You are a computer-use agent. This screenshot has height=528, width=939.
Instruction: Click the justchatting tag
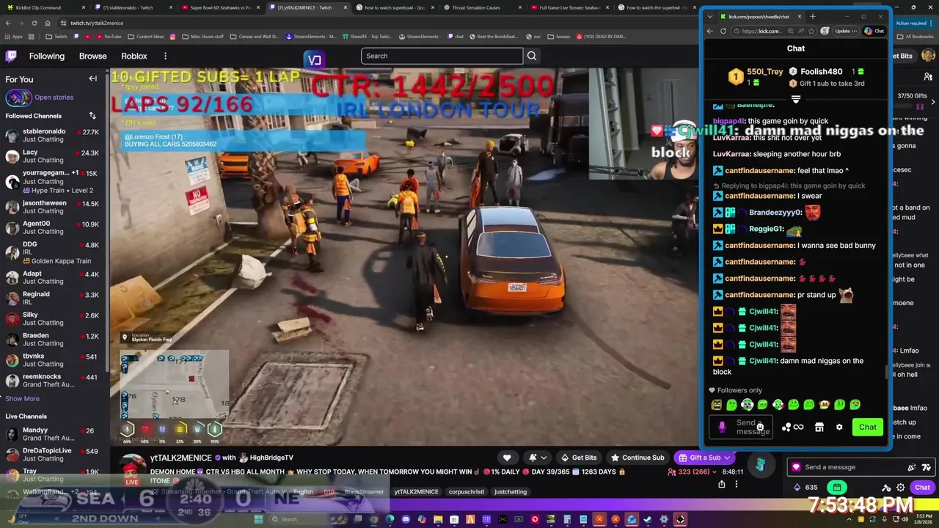[x=511, y=492]
